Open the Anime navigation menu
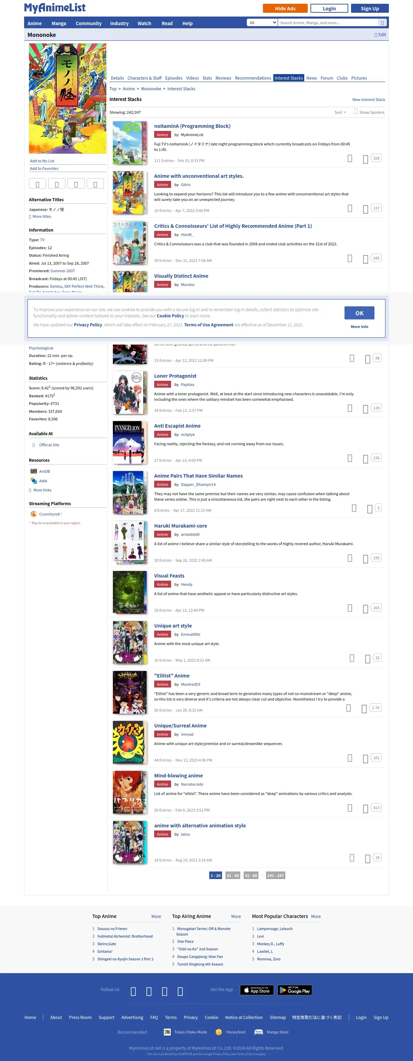The width and height of the screenshot is (413, 1061). tap(34, 23)
